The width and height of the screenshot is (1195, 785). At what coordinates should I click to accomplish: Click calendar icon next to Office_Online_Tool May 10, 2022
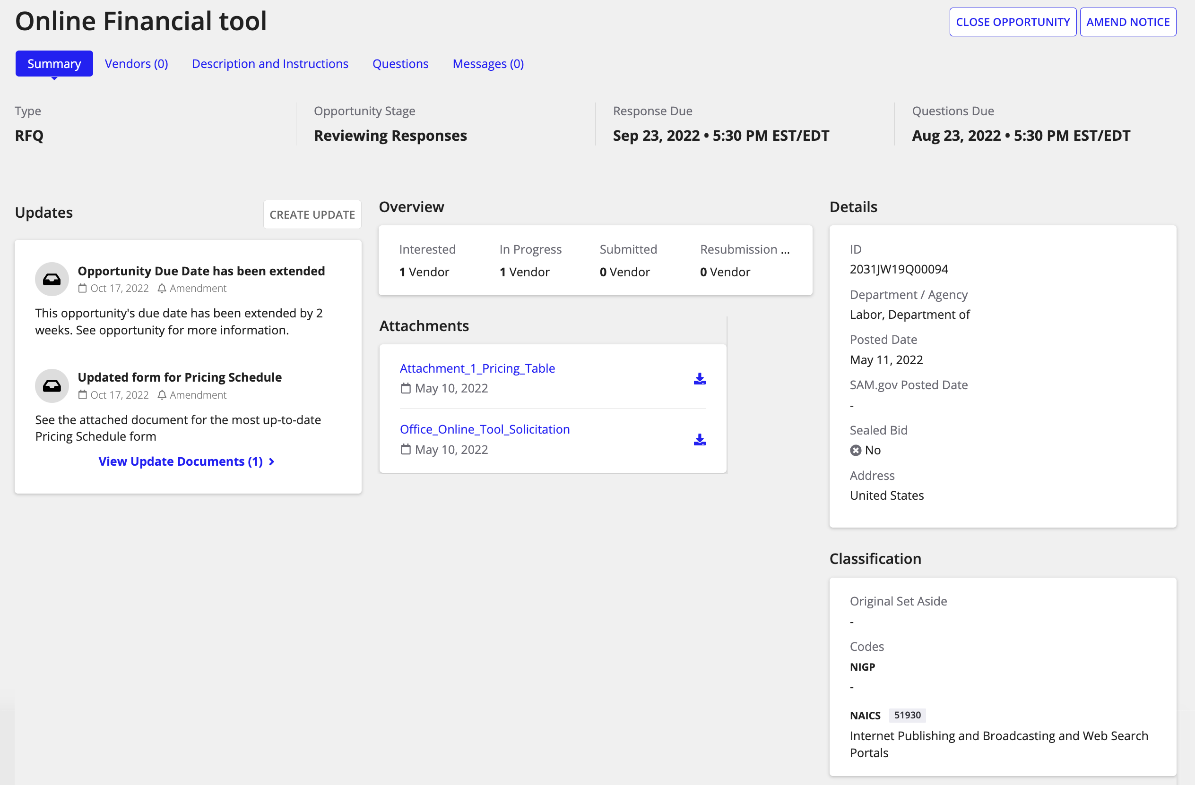tap(405, 450)
